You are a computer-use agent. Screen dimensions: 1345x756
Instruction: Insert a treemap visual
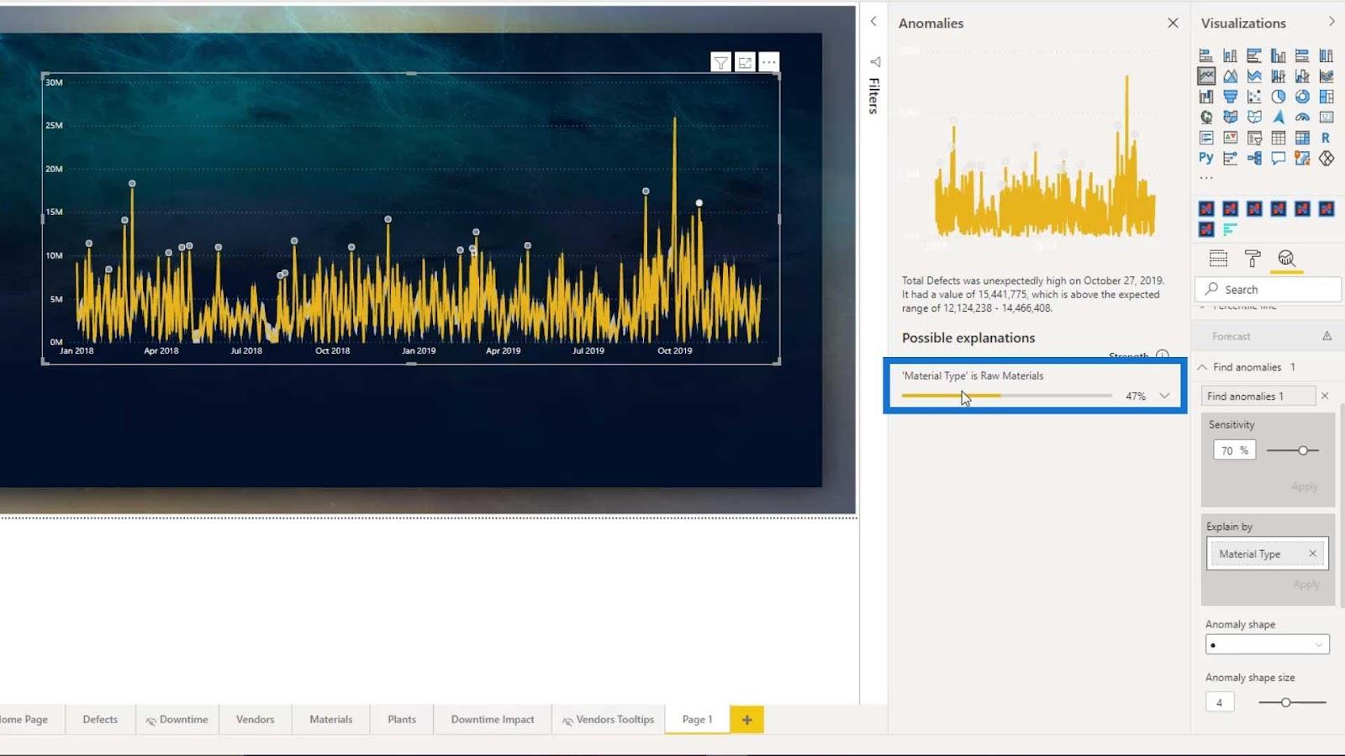point(1327,97)
